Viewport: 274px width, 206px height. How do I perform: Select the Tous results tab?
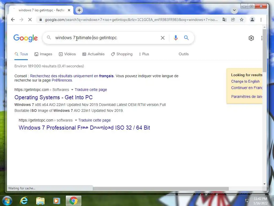(x=21, y=54)
